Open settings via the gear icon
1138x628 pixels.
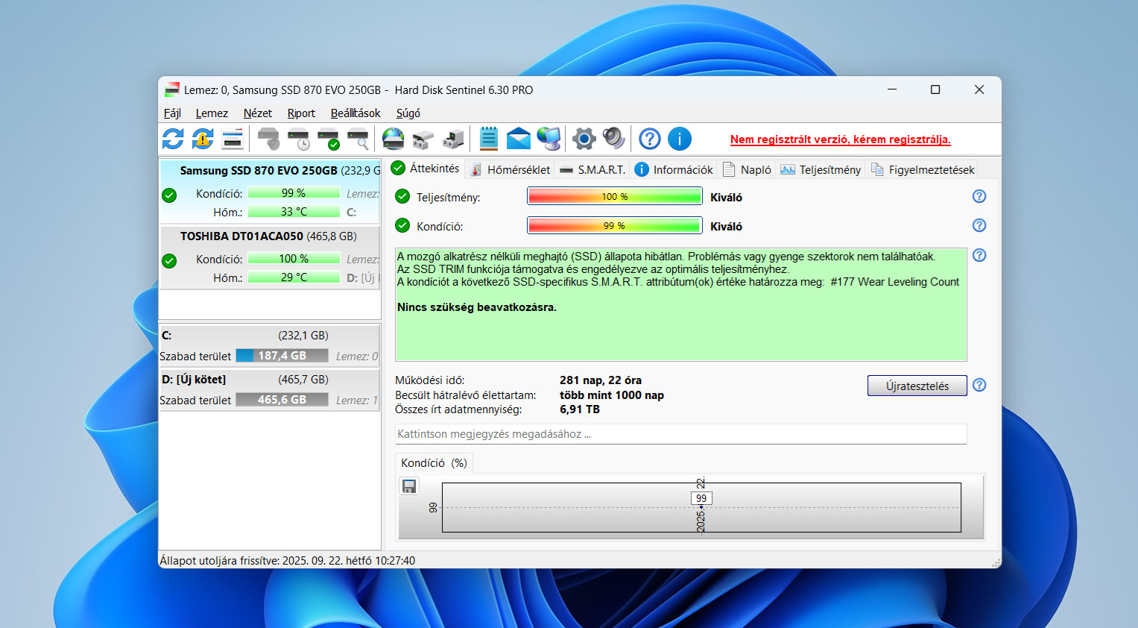point(584,139)
